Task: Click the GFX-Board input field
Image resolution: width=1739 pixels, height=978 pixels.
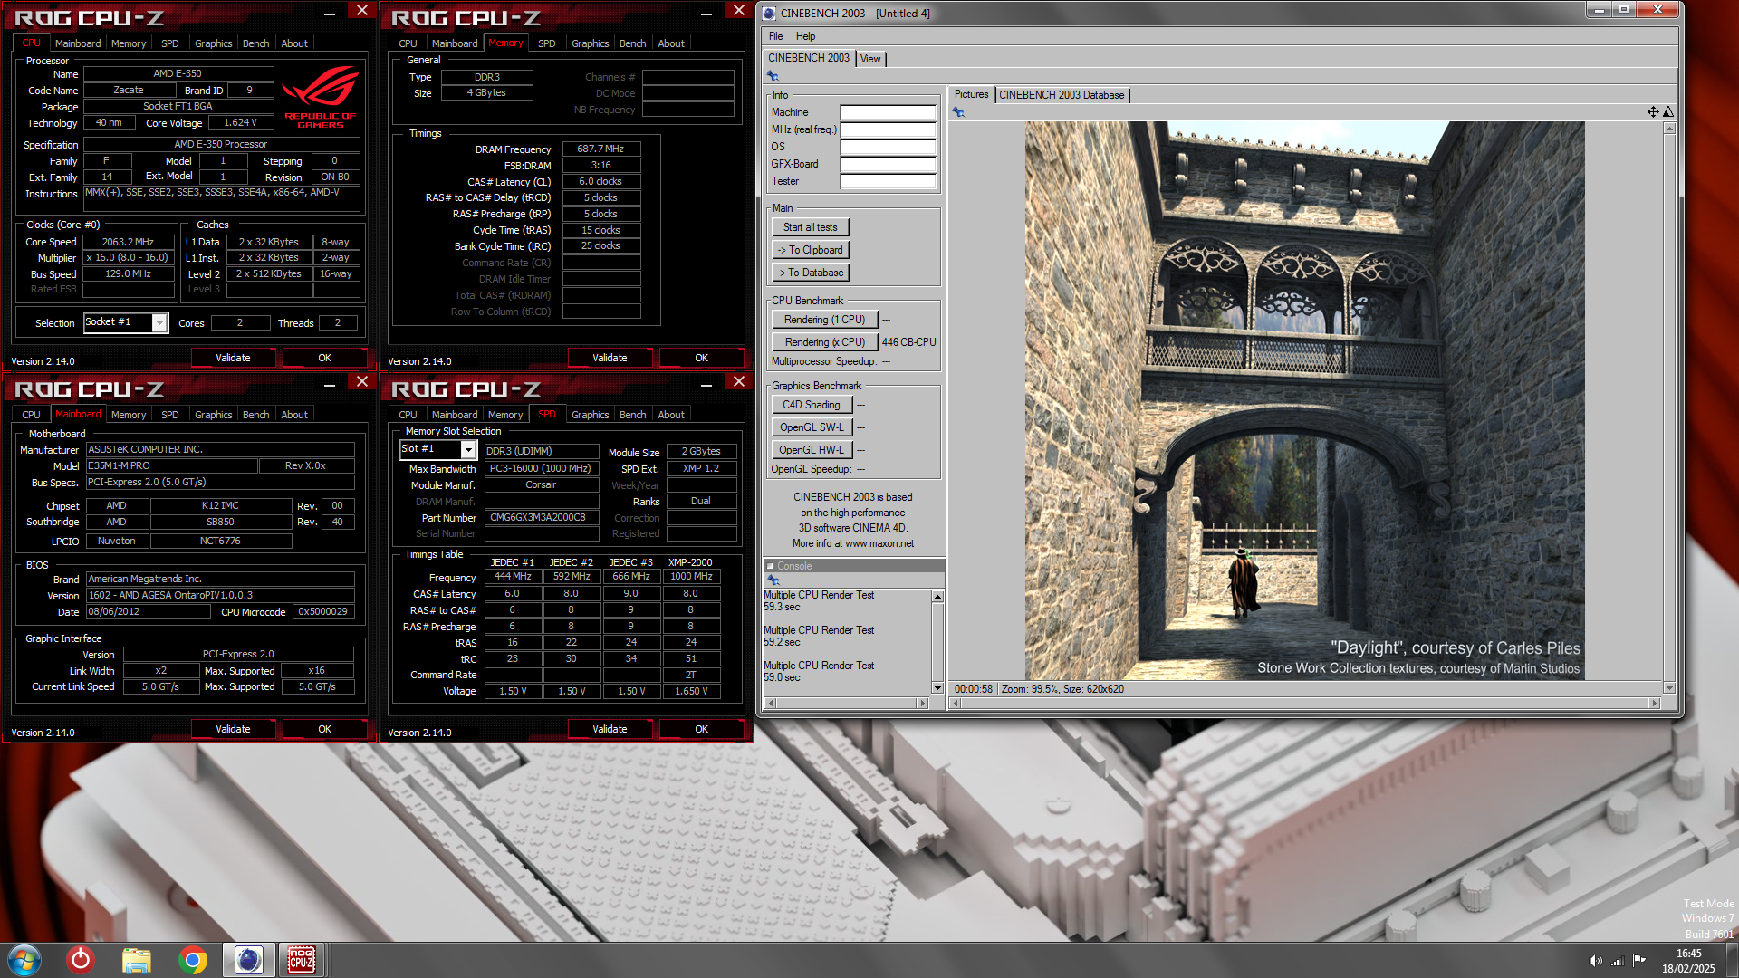Action: (888, 164)
